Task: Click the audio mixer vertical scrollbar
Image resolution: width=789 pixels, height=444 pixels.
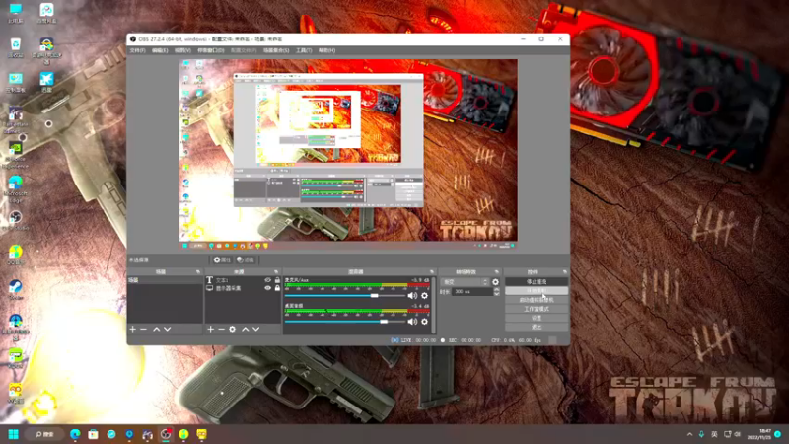Action: (434, 305)
